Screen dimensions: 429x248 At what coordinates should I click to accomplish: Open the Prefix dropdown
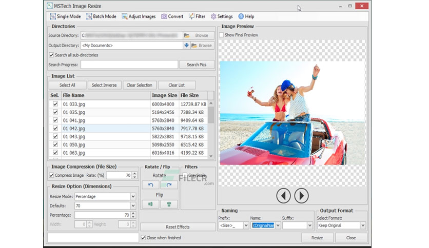pos(246,225)
